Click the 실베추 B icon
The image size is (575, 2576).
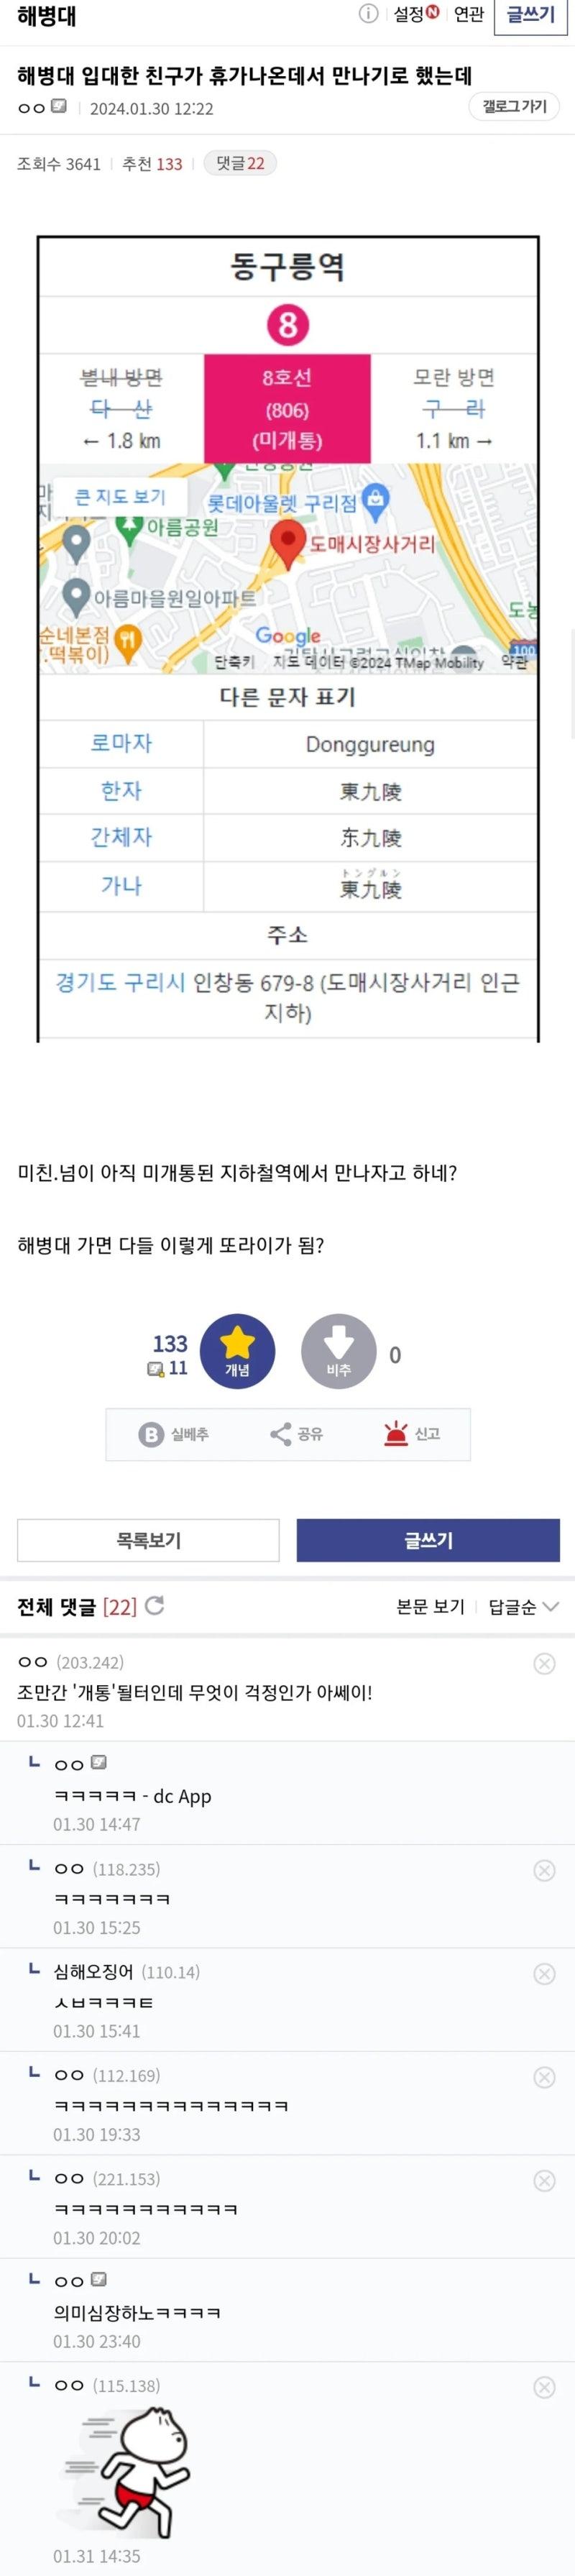(150, 1434)
